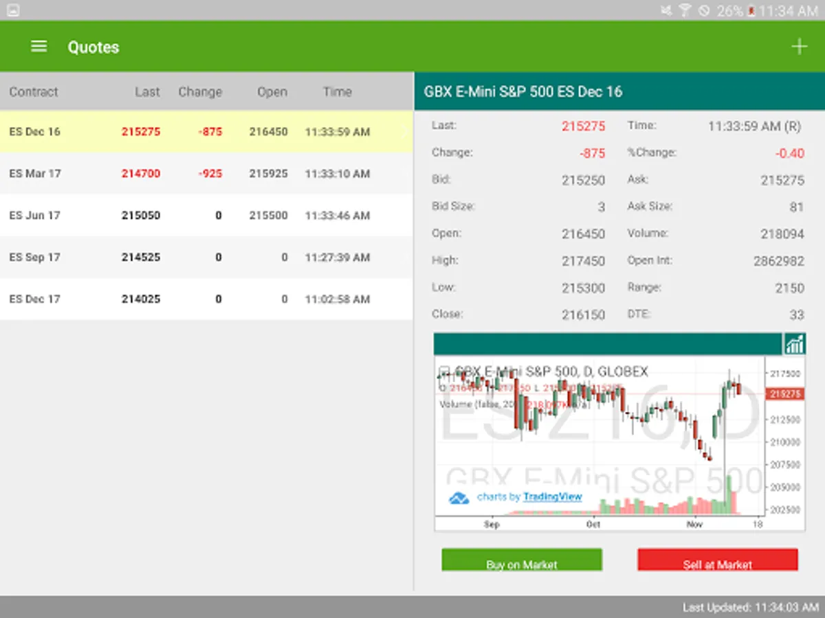Click last price 214025 in the list
The width and height of the screenshot is (825, 618).
click(141, 299)
